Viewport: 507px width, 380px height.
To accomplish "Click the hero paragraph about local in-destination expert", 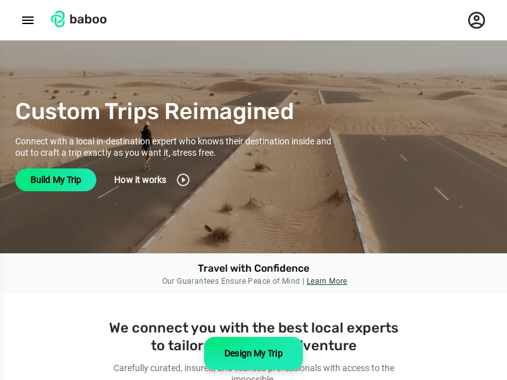I will (x=173, y=147).
